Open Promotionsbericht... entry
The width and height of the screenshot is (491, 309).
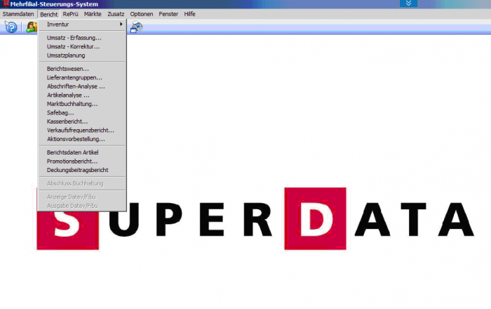tap(82, 161)
